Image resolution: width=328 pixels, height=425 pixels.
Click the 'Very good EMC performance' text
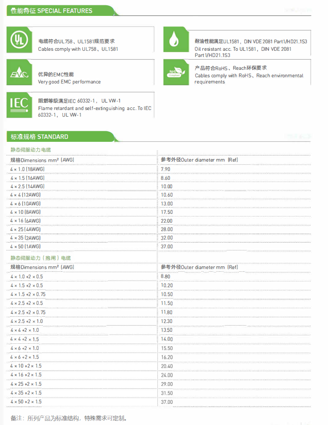[69, 82]
